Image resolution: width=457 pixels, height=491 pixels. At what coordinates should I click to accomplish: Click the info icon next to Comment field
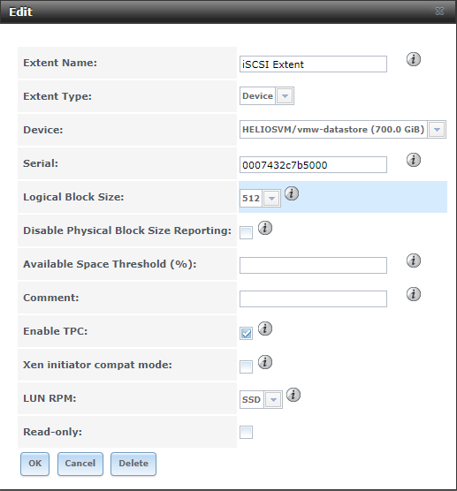click(414, 294)
